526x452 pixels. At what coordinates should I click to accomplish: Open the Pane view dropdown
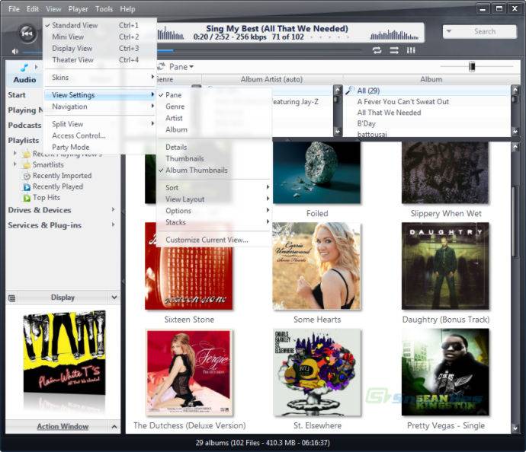[181, 67]
